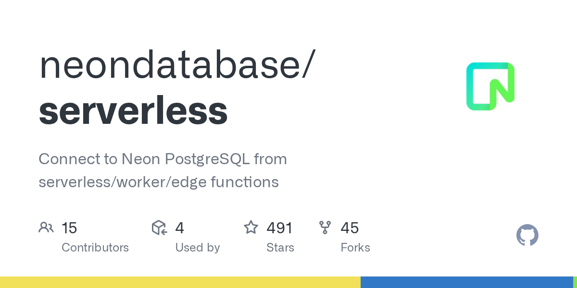Click the yellow language bar segment

click(x=180, y=282)
